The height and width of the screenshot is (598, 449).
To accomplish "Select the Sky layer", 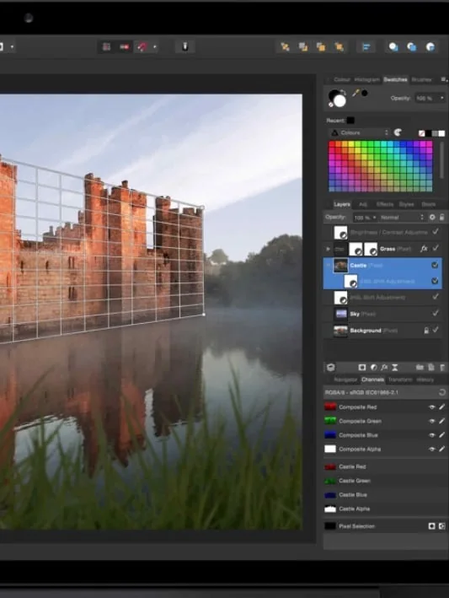I will click(x=382, y=314).
